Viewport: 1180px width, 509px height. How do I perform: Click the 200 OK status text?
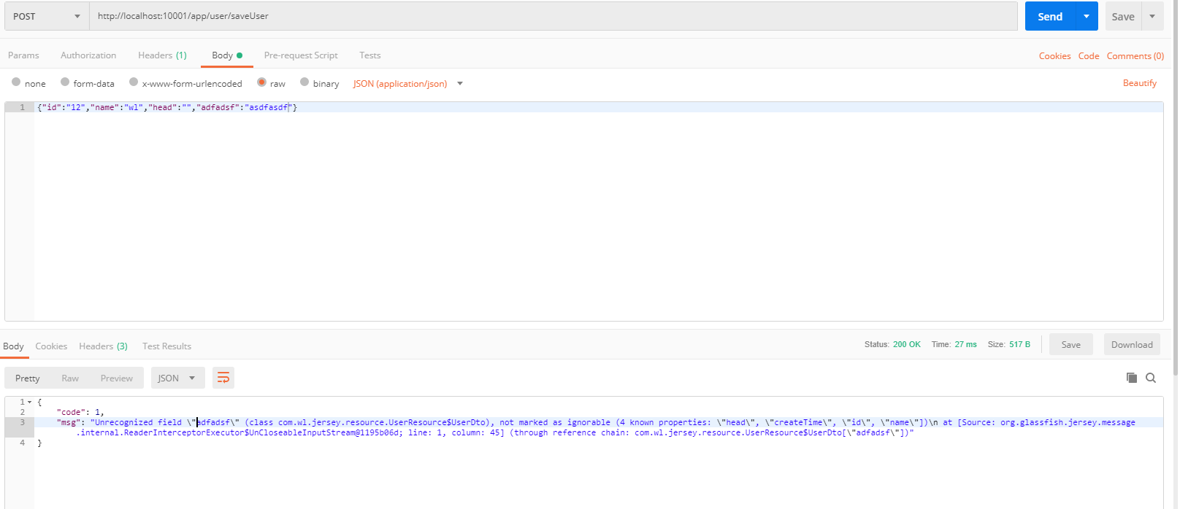tap(906, 344)
